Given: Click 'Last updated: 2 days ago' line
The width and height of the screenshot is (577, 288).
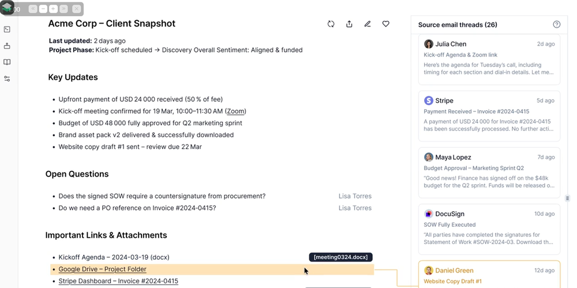Looking at the screenshot, I should point(87,41).
